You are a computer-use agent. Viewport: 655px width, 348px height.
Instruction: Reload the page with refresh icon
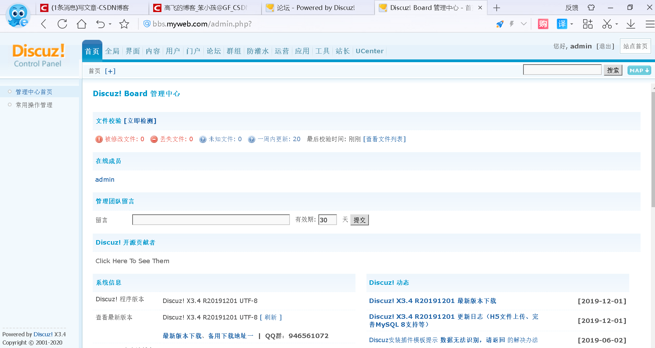pyautogui.click(x=62, y=24)
